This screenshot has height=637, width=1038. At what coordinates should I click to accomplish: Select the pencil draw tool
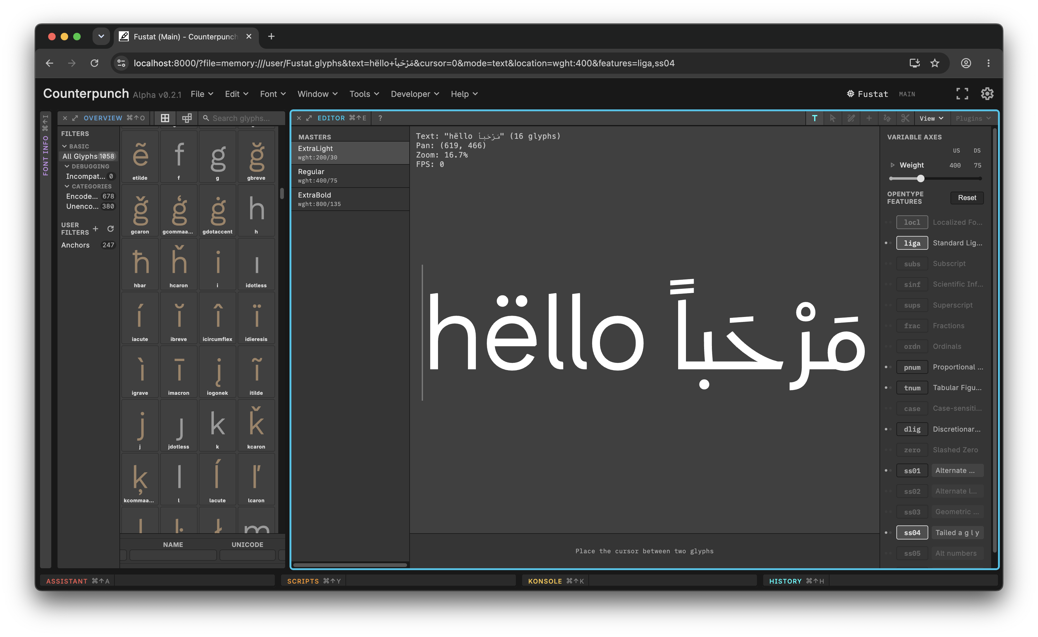pos(851,118)
